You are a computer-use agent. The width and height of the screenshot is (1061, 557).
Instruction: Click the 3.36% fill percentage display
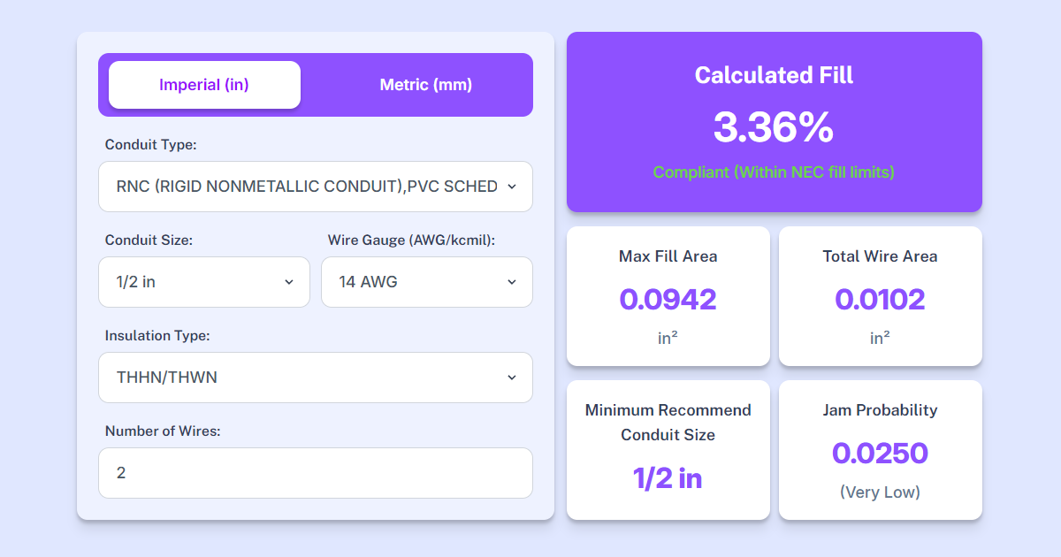click(774, 127)
